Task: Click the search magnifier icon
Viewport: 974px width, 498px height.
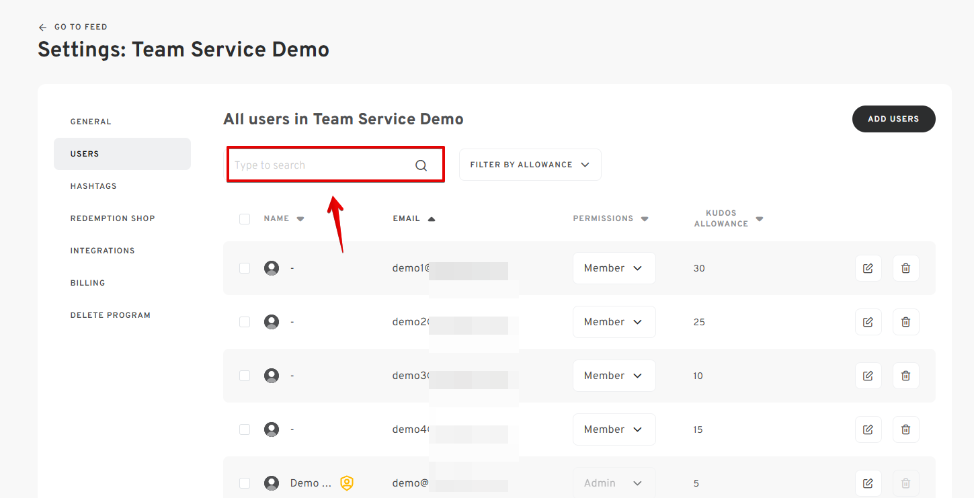Action: 421,164
